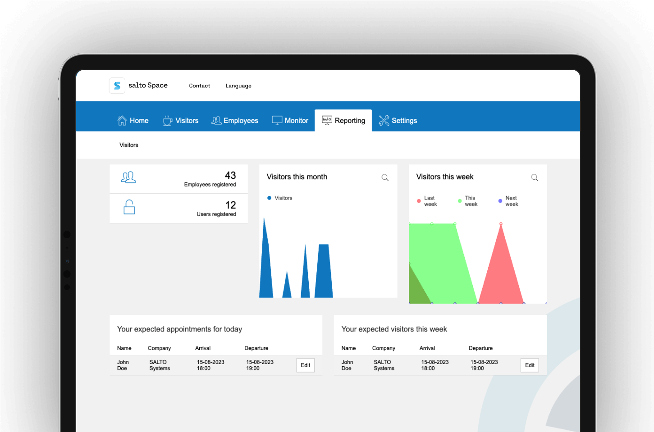Click 19:00 departure in today's appointments
Viewport: 654px width, 432px height.
253,368
